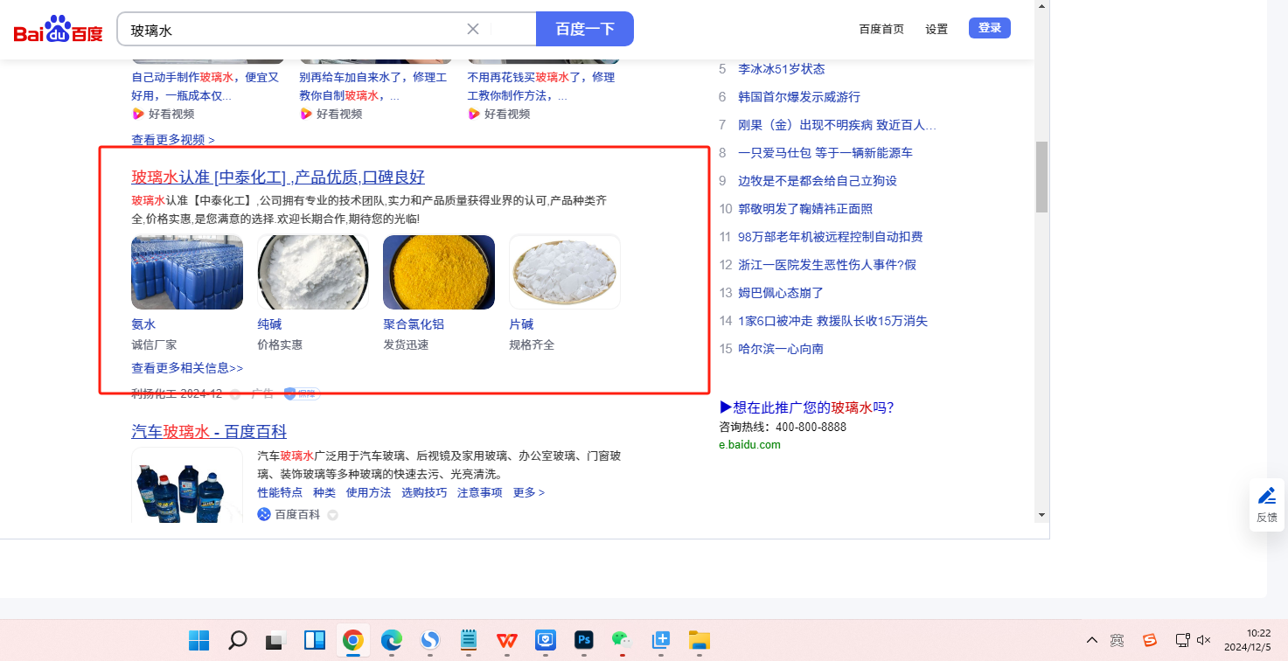Expand 查看更多相关信息>> in the ad

pos(187,368)
